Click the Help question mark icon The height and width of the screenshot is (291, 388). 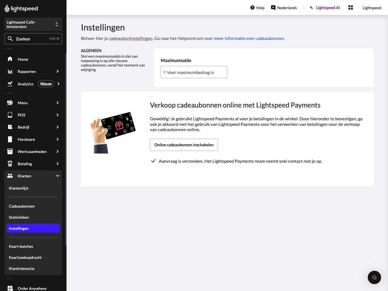tap(252, 8)
